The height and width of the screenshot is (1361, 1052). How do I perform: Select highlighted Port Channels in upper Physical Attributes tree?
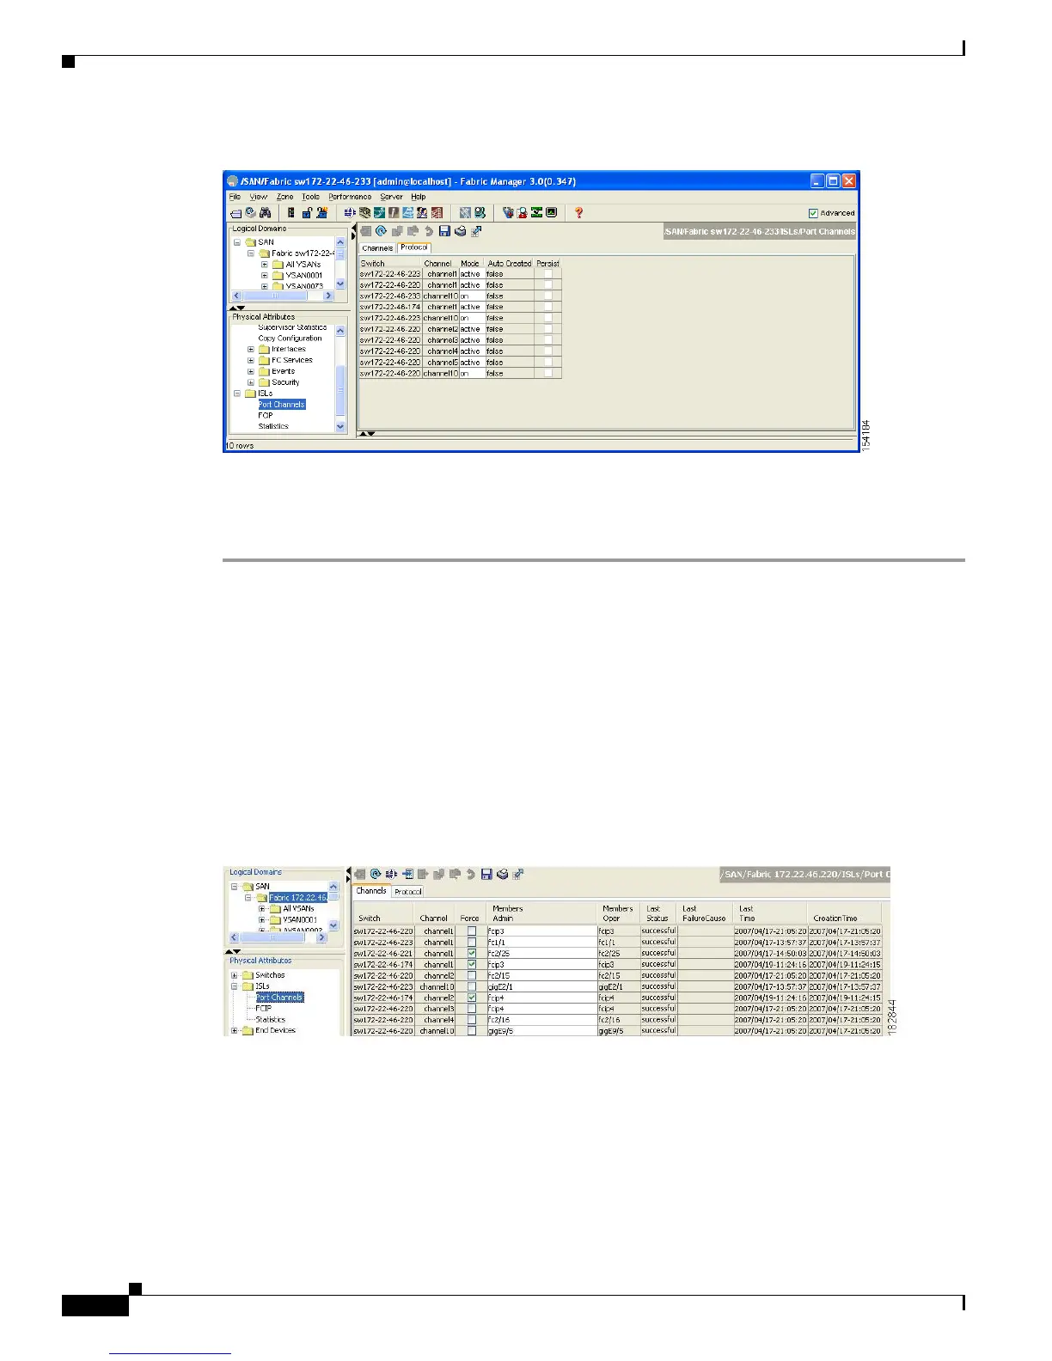tap(282, 405)
